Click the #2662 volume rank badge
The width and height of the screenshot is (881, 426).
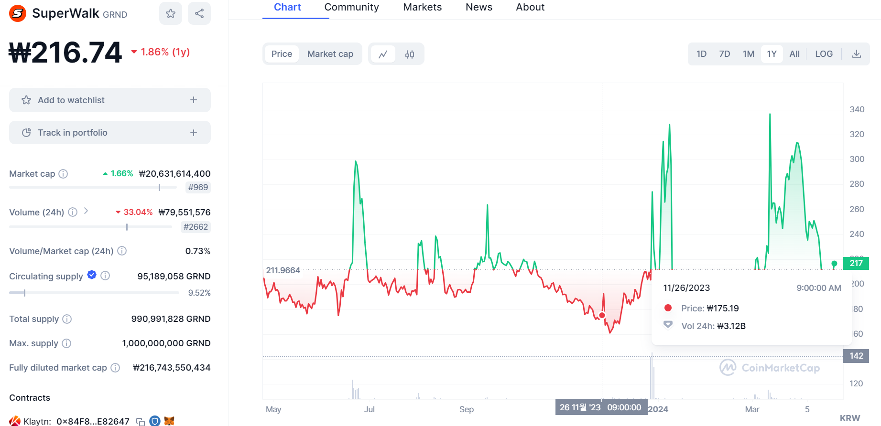click(196, 227)
